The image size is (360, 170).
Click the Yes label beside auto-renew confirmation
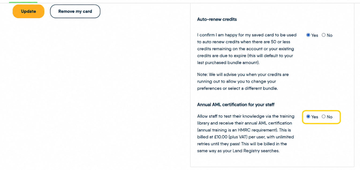(315, 35)
